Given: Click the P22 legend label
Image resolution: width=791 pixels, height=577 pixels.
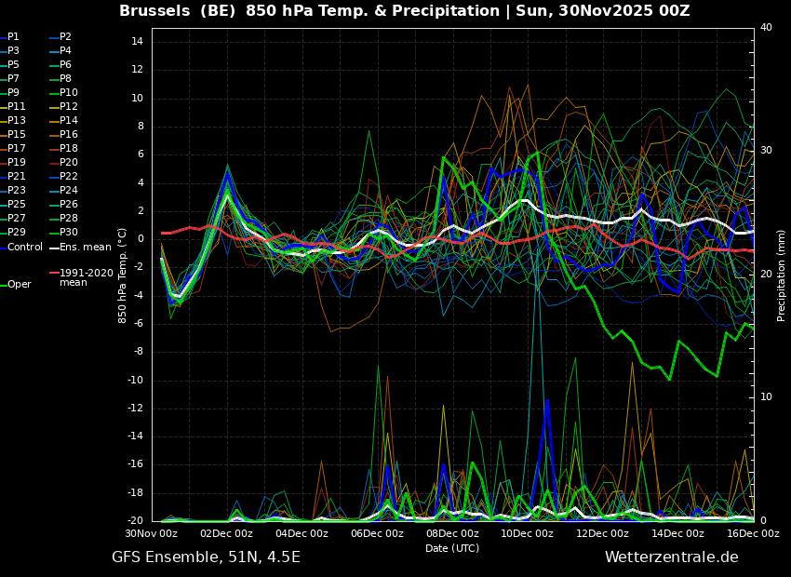Looking at the screenshot, I should pos(69,177).
